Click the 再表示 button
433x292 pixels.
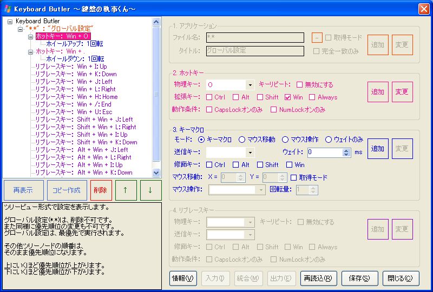(x=23, y=190)
